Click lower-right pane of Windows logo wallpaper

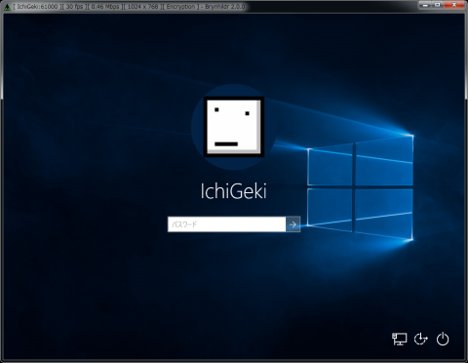click(384, 212)
